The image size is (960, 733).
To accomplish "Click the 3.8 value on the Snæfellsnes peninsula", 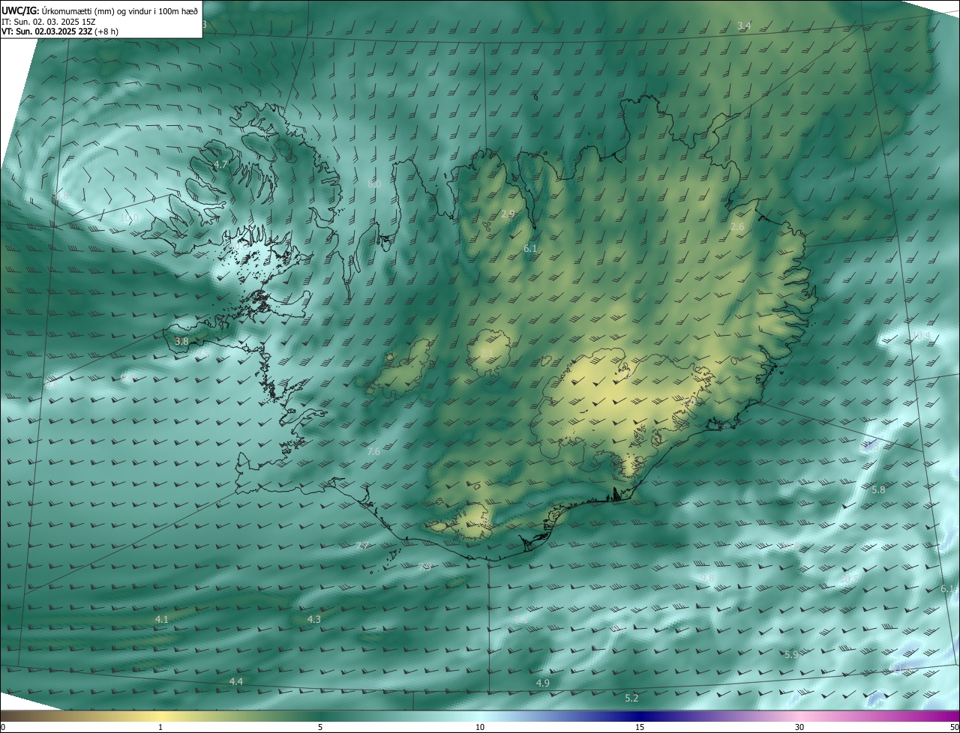I will pos(181,341).
